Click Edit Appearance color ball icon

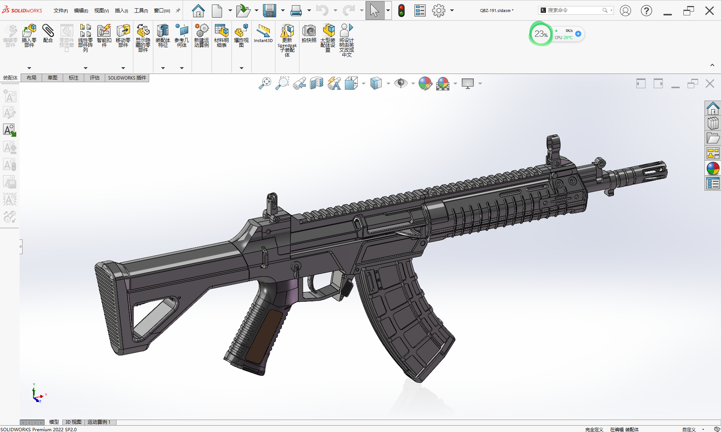(x=425, y=83)
